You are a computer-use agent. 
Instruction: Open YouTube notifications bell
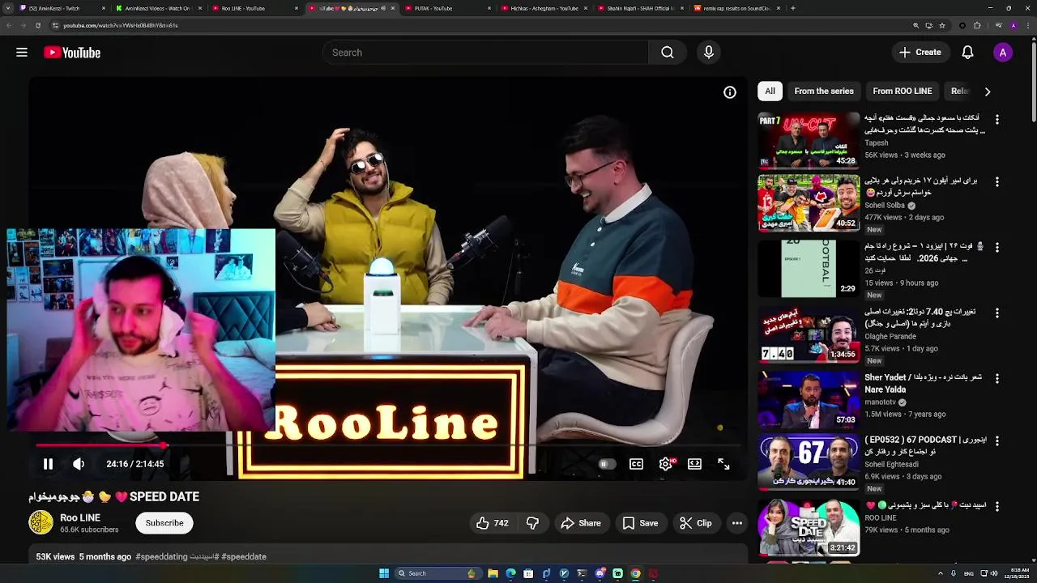967,53
